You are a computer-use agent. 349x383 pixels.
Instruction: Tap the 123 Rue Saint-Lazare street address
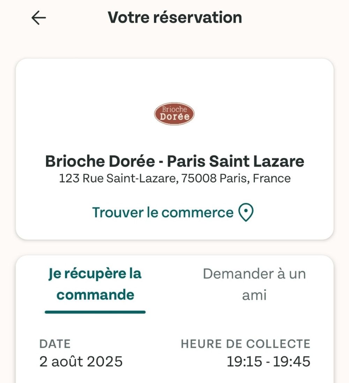[118, 178]
